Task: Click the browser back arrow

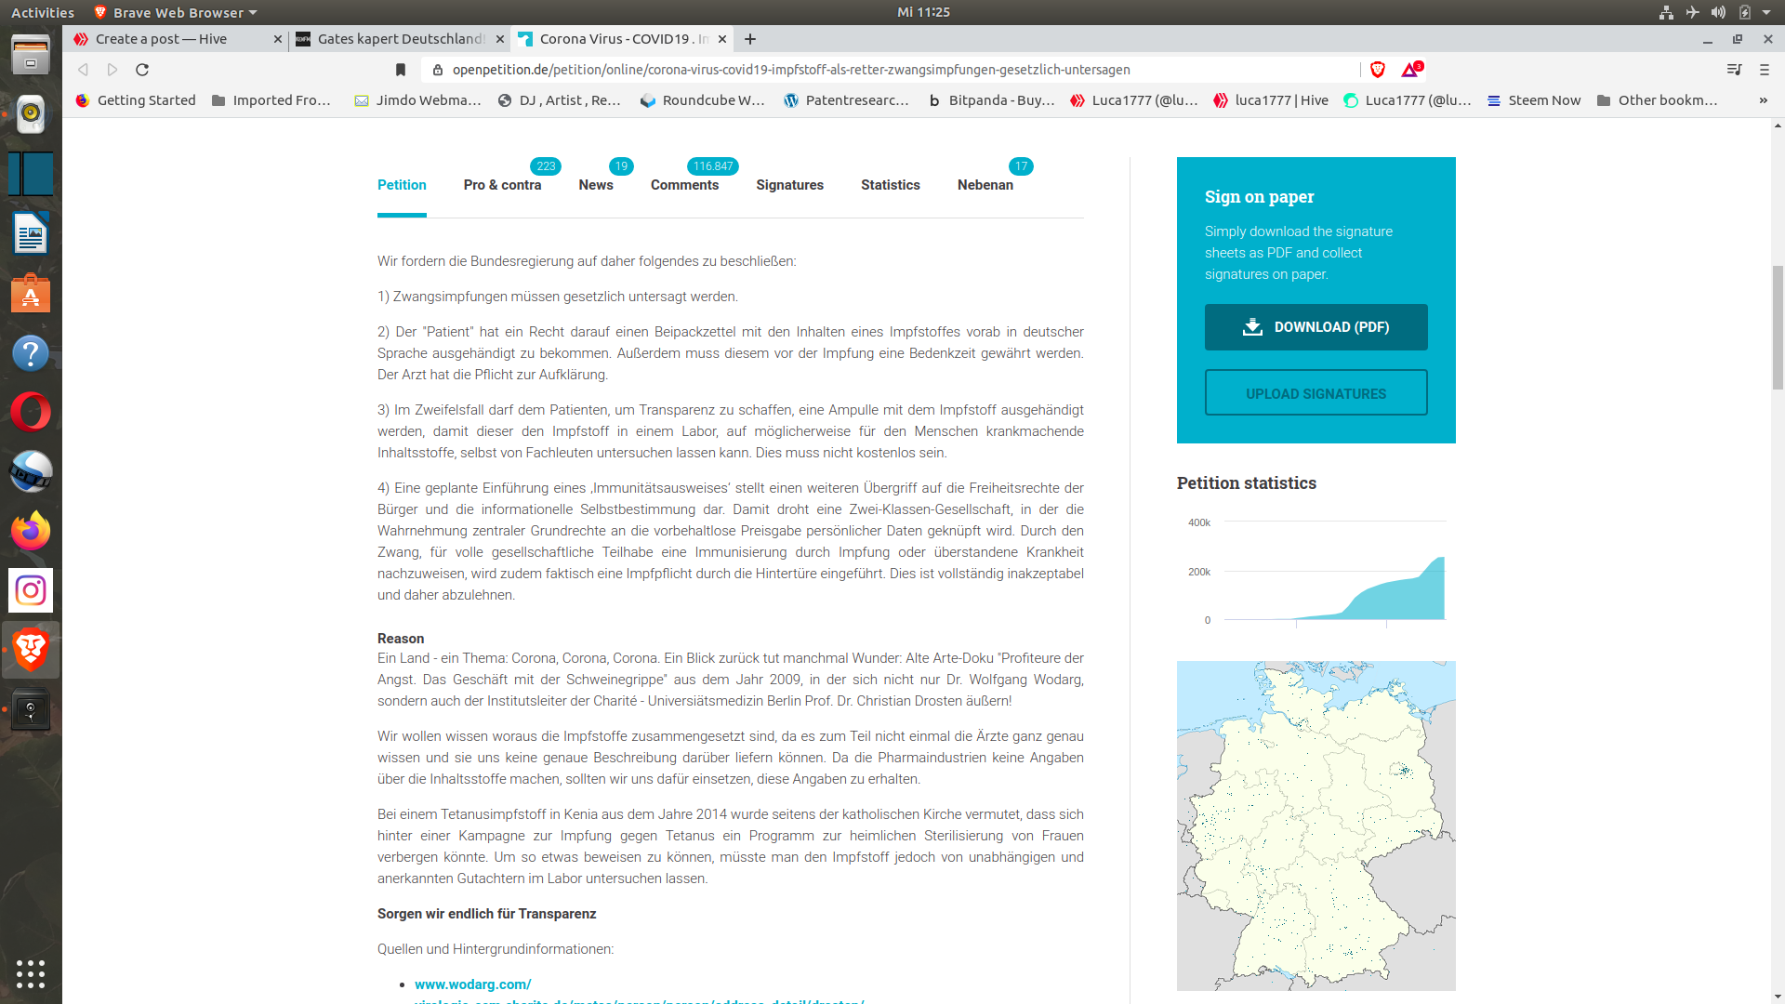Action: (83, 70)
